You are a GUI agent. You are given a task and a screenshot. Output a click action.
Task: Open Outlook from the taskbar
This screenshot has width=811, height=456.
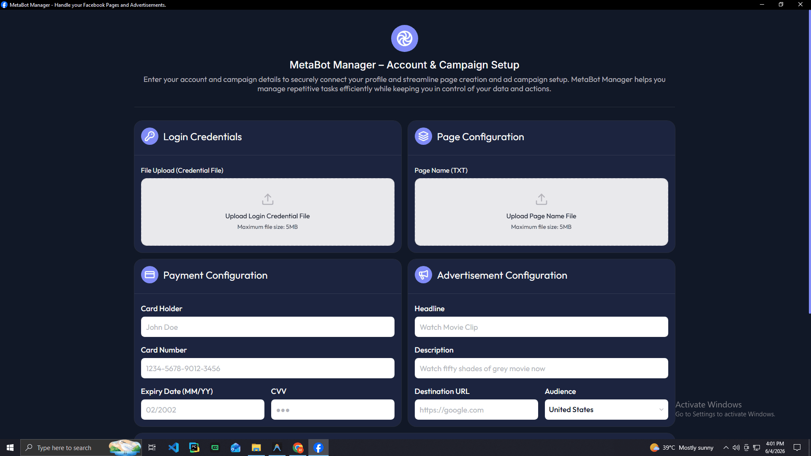[x=236, y=448]
